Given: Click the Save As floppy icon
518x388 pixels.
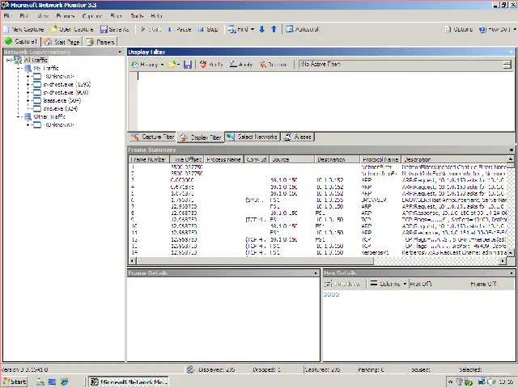Looking at the screenshot, I should click(x=104, y=29).
